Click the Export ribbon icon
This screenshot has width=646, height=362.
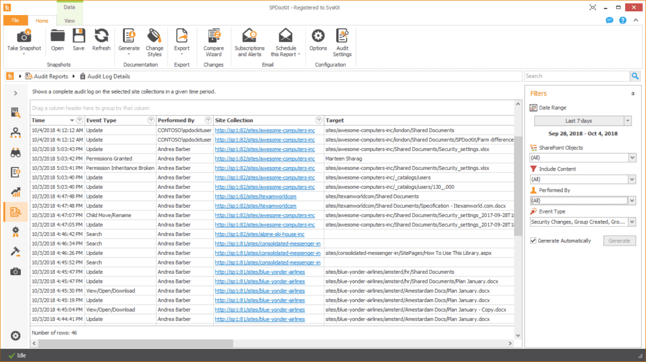tap(182, 37)
